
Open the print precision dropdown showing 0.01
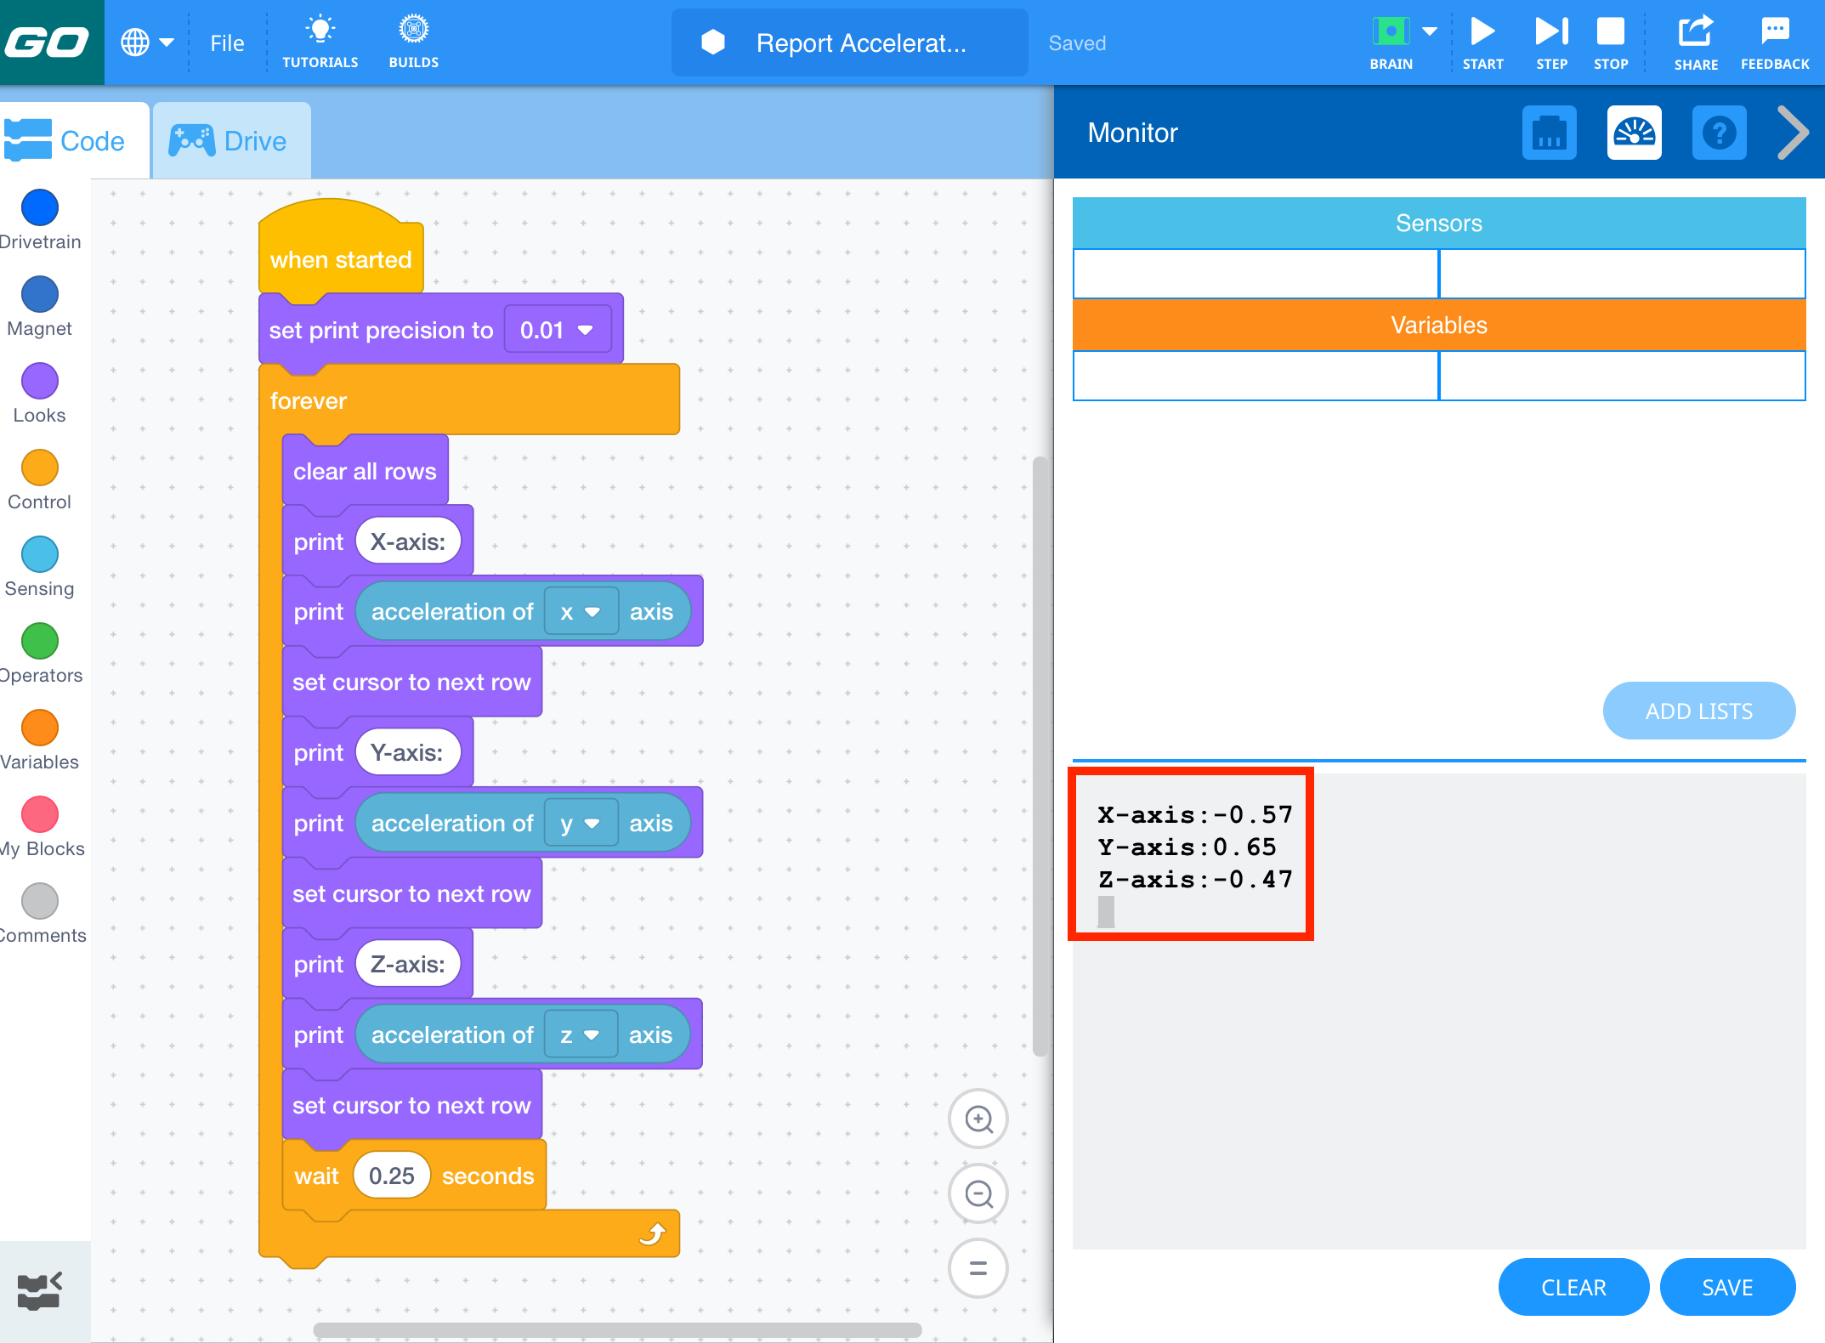click(558, 330)
